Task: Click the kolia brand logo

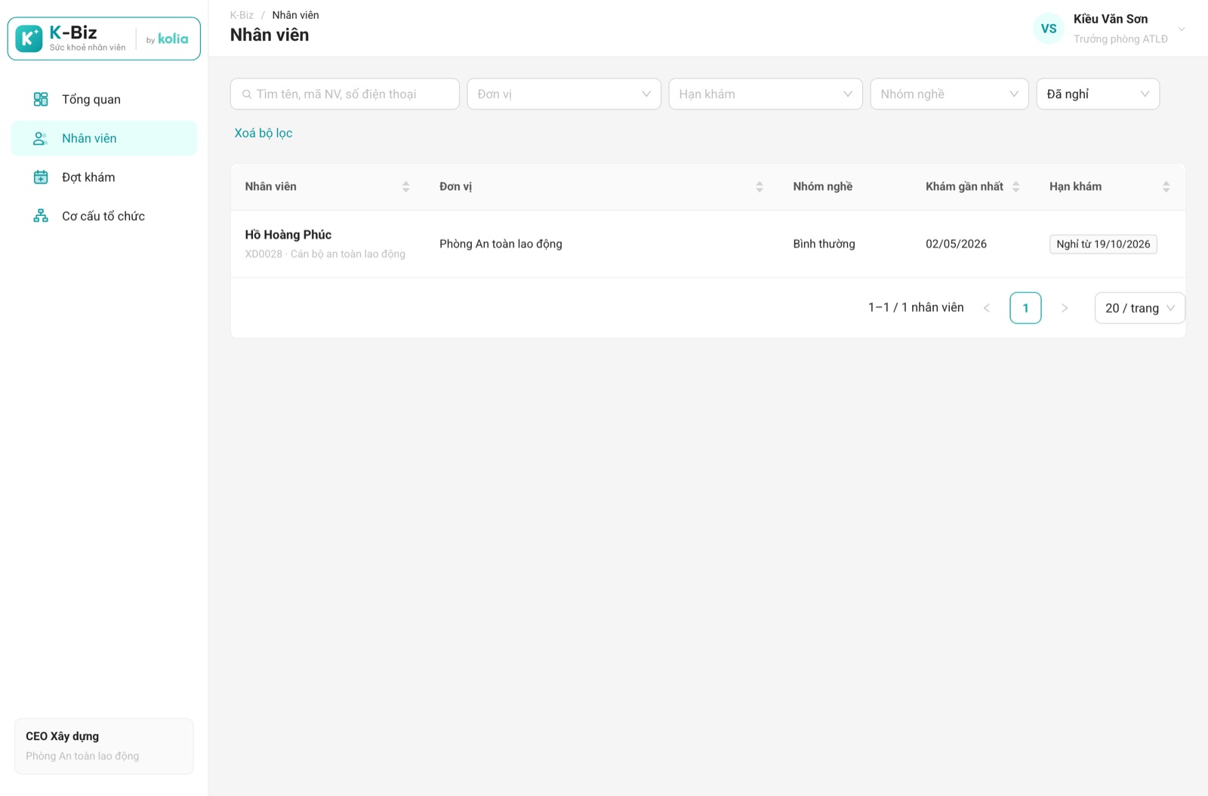Action: pos(173,39)
